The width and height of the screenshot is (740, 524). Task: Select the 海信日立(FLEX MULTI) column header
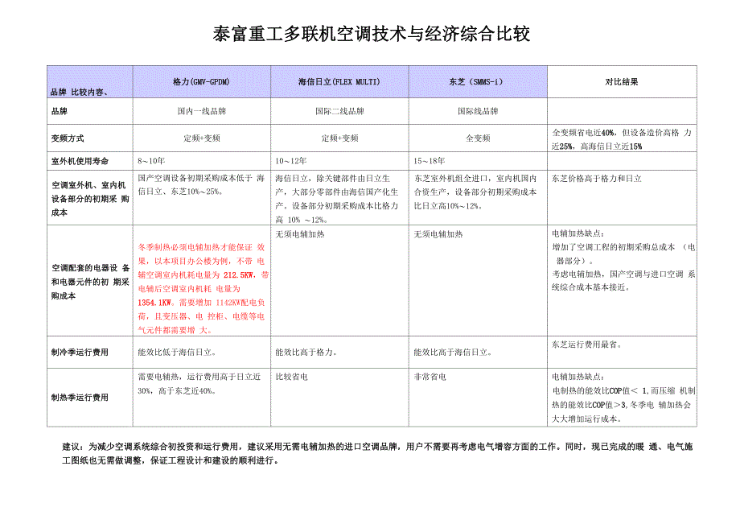339,82
